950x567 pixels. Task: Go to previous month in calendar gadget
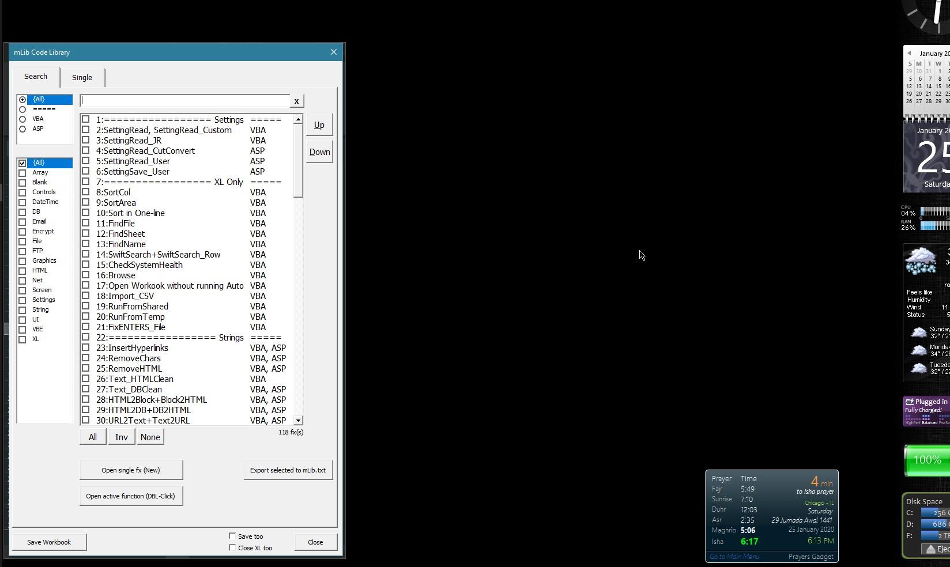(x=909, y=54)
